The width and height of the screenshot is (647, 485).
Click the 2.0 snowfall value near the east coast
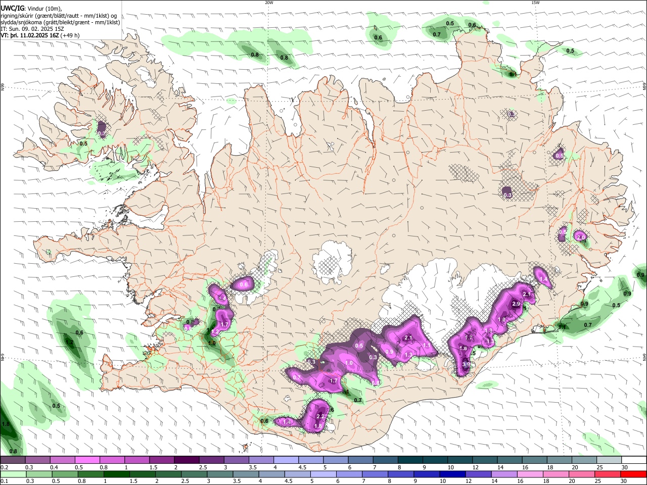click(581, 237)
